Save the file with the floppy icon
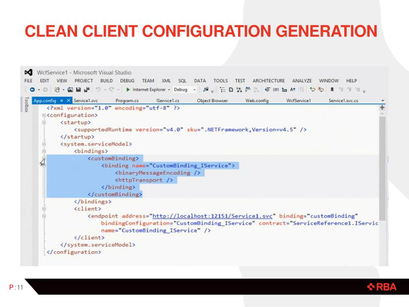 click(x=78, y=90)
